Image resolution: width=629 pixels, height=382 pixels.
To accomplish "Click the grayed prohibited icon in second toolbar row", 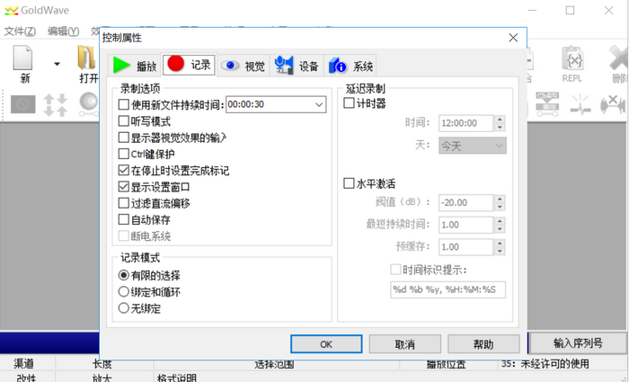I will [22, 104].
